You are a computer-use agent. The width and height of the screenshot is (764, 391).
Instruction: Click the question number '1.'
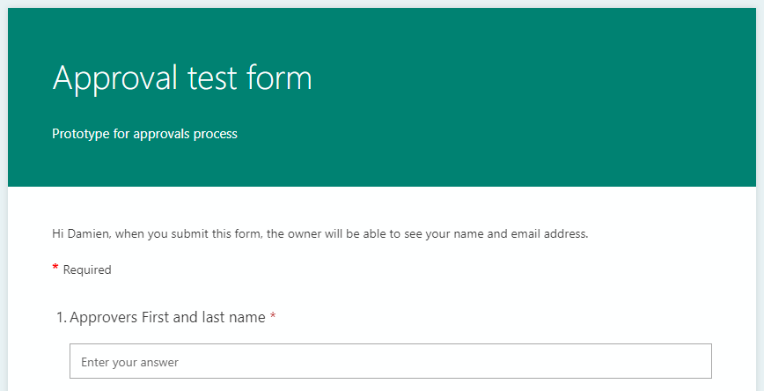coord(62,317)
